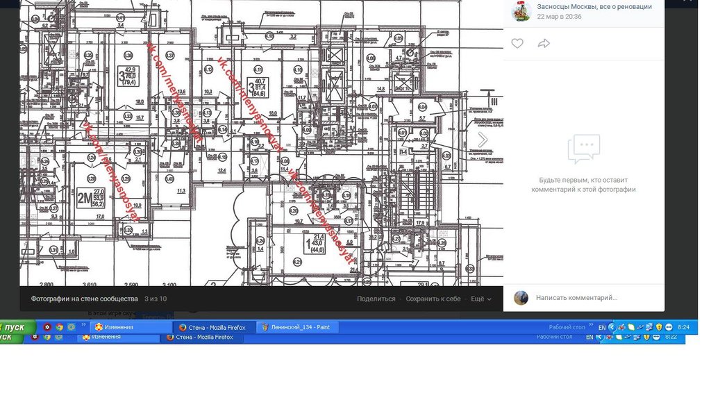Expand the Ещё dropdown menu

click(480, 299)
